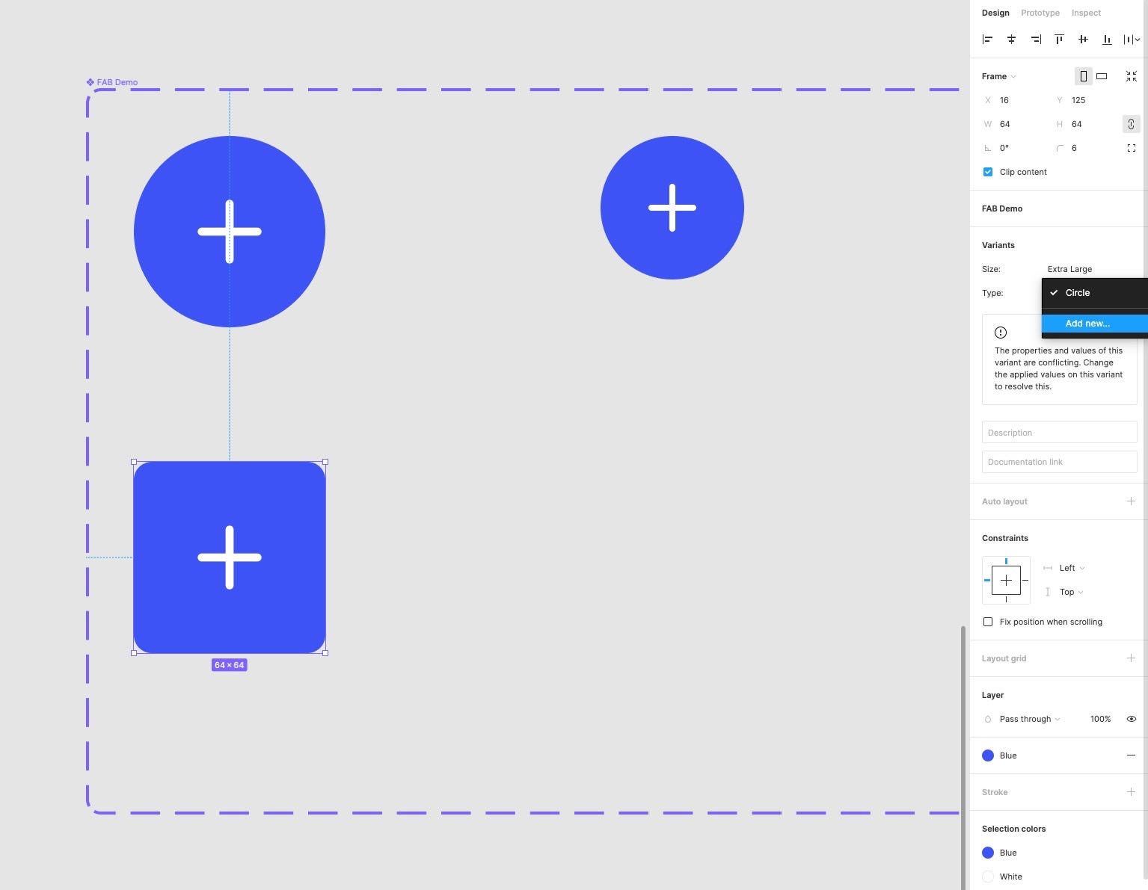Uncheck the Clip content checkbox

click(987, 172)
